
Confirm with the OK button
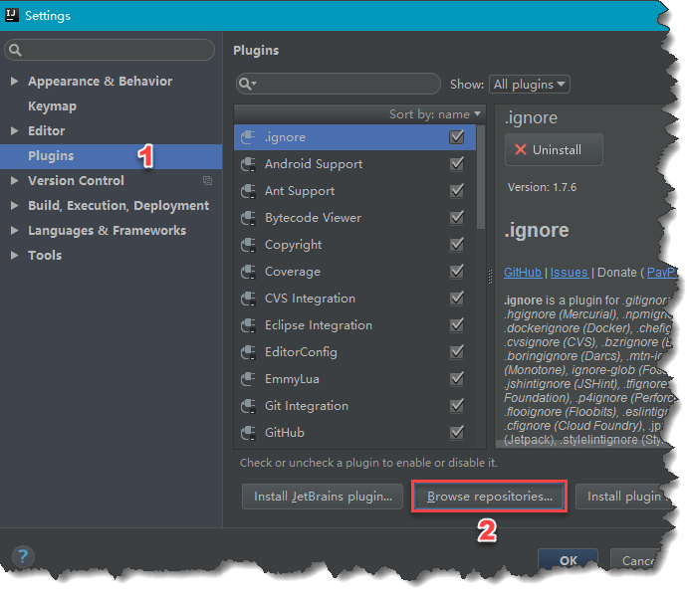tap(568, 559)
